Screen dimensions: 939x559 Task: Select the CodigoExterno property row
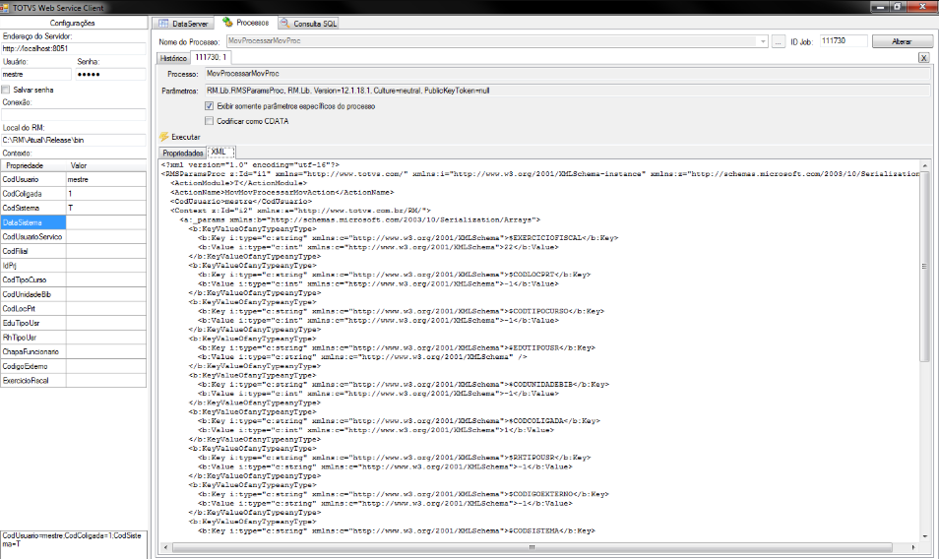(73, 366)
